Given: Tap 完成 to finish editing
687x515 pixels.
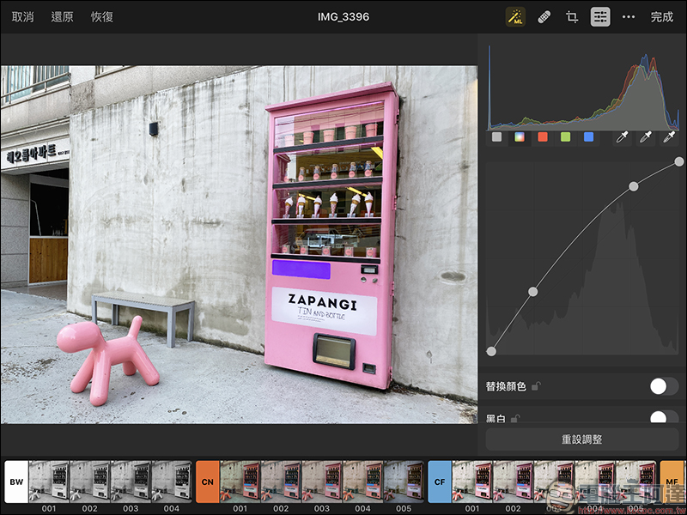Looking at the screenshot, I should click(x=661, y=16).
